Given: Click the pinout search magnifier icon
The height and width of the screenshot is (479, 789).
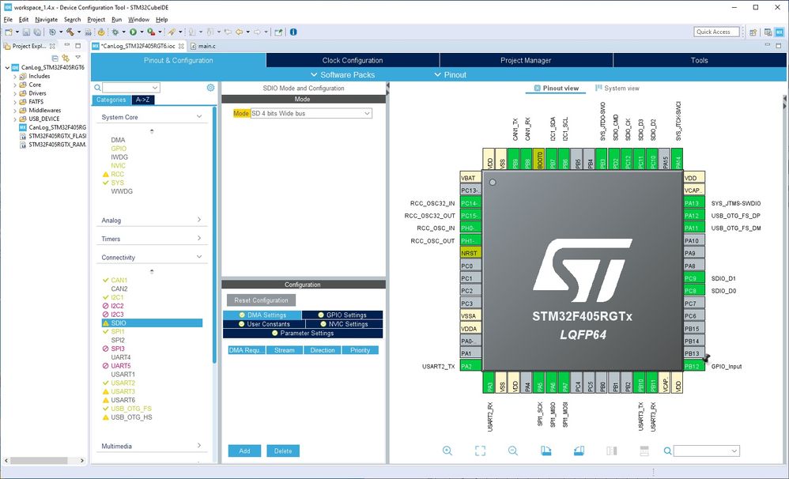Looking at the screenshot, I should pyautogui.click(x=667, y=451).
